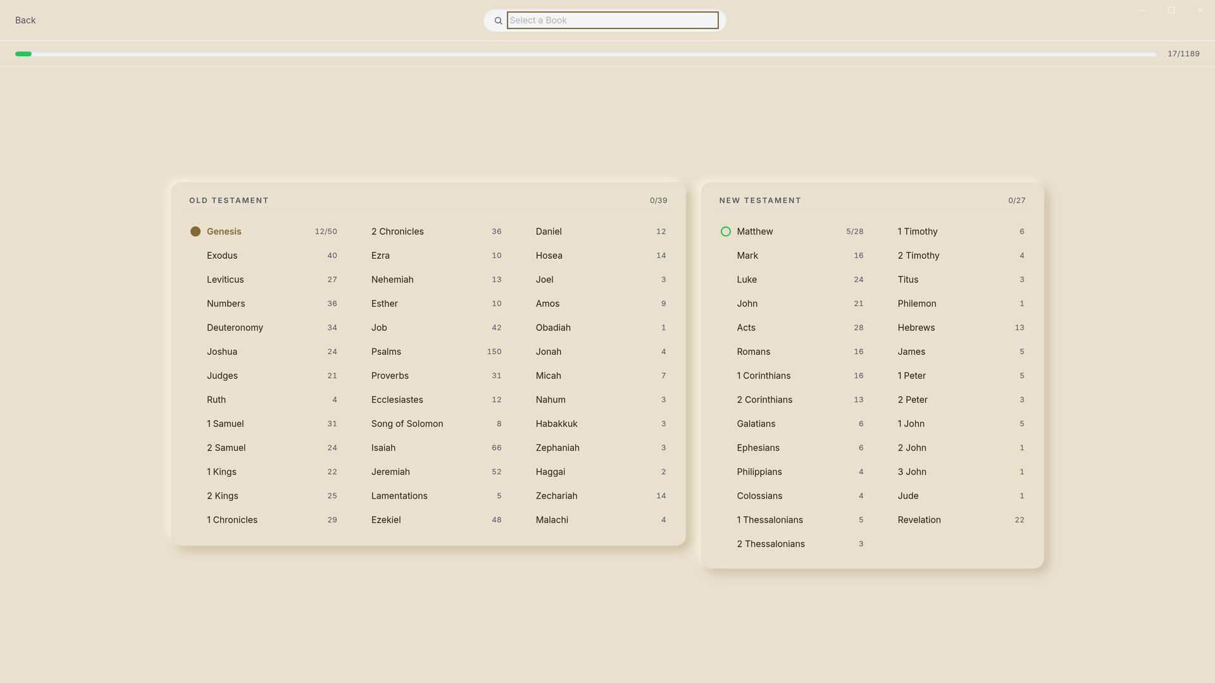Select Philippians

792,472
